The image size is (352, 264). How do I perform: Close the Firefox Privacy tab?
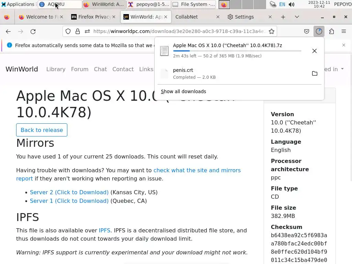tap(114, 17)
